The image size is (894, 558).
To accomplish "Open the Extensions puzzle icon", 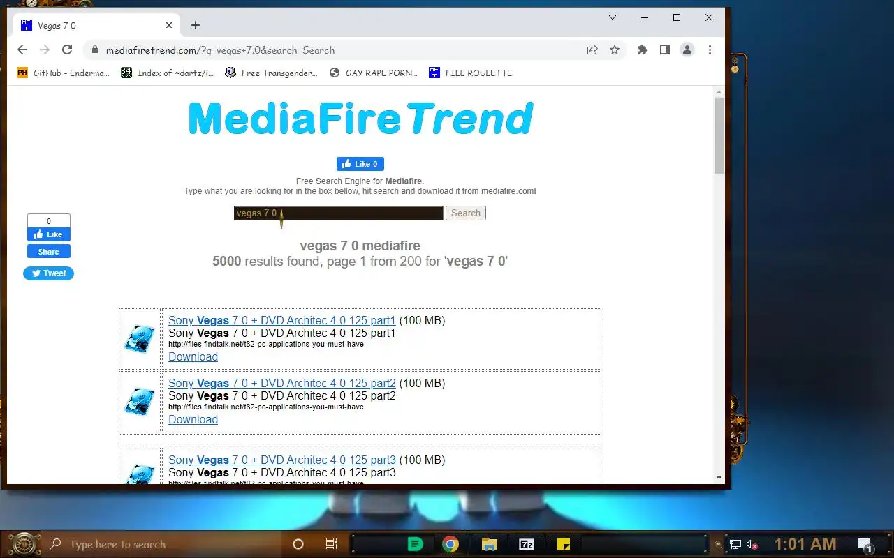I will point(643,50).
